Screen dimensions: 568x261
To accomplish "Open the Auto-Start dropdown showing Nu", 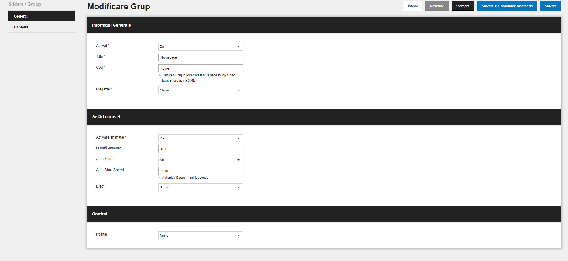I will (200, 160).
